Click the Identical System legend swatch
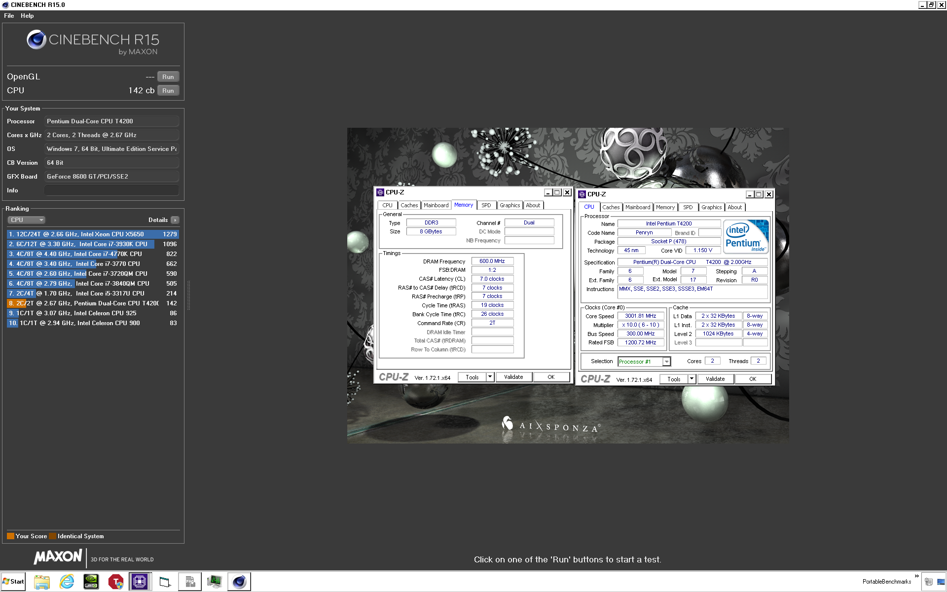This screenshot has width=947, height=592. pos(52,536)
